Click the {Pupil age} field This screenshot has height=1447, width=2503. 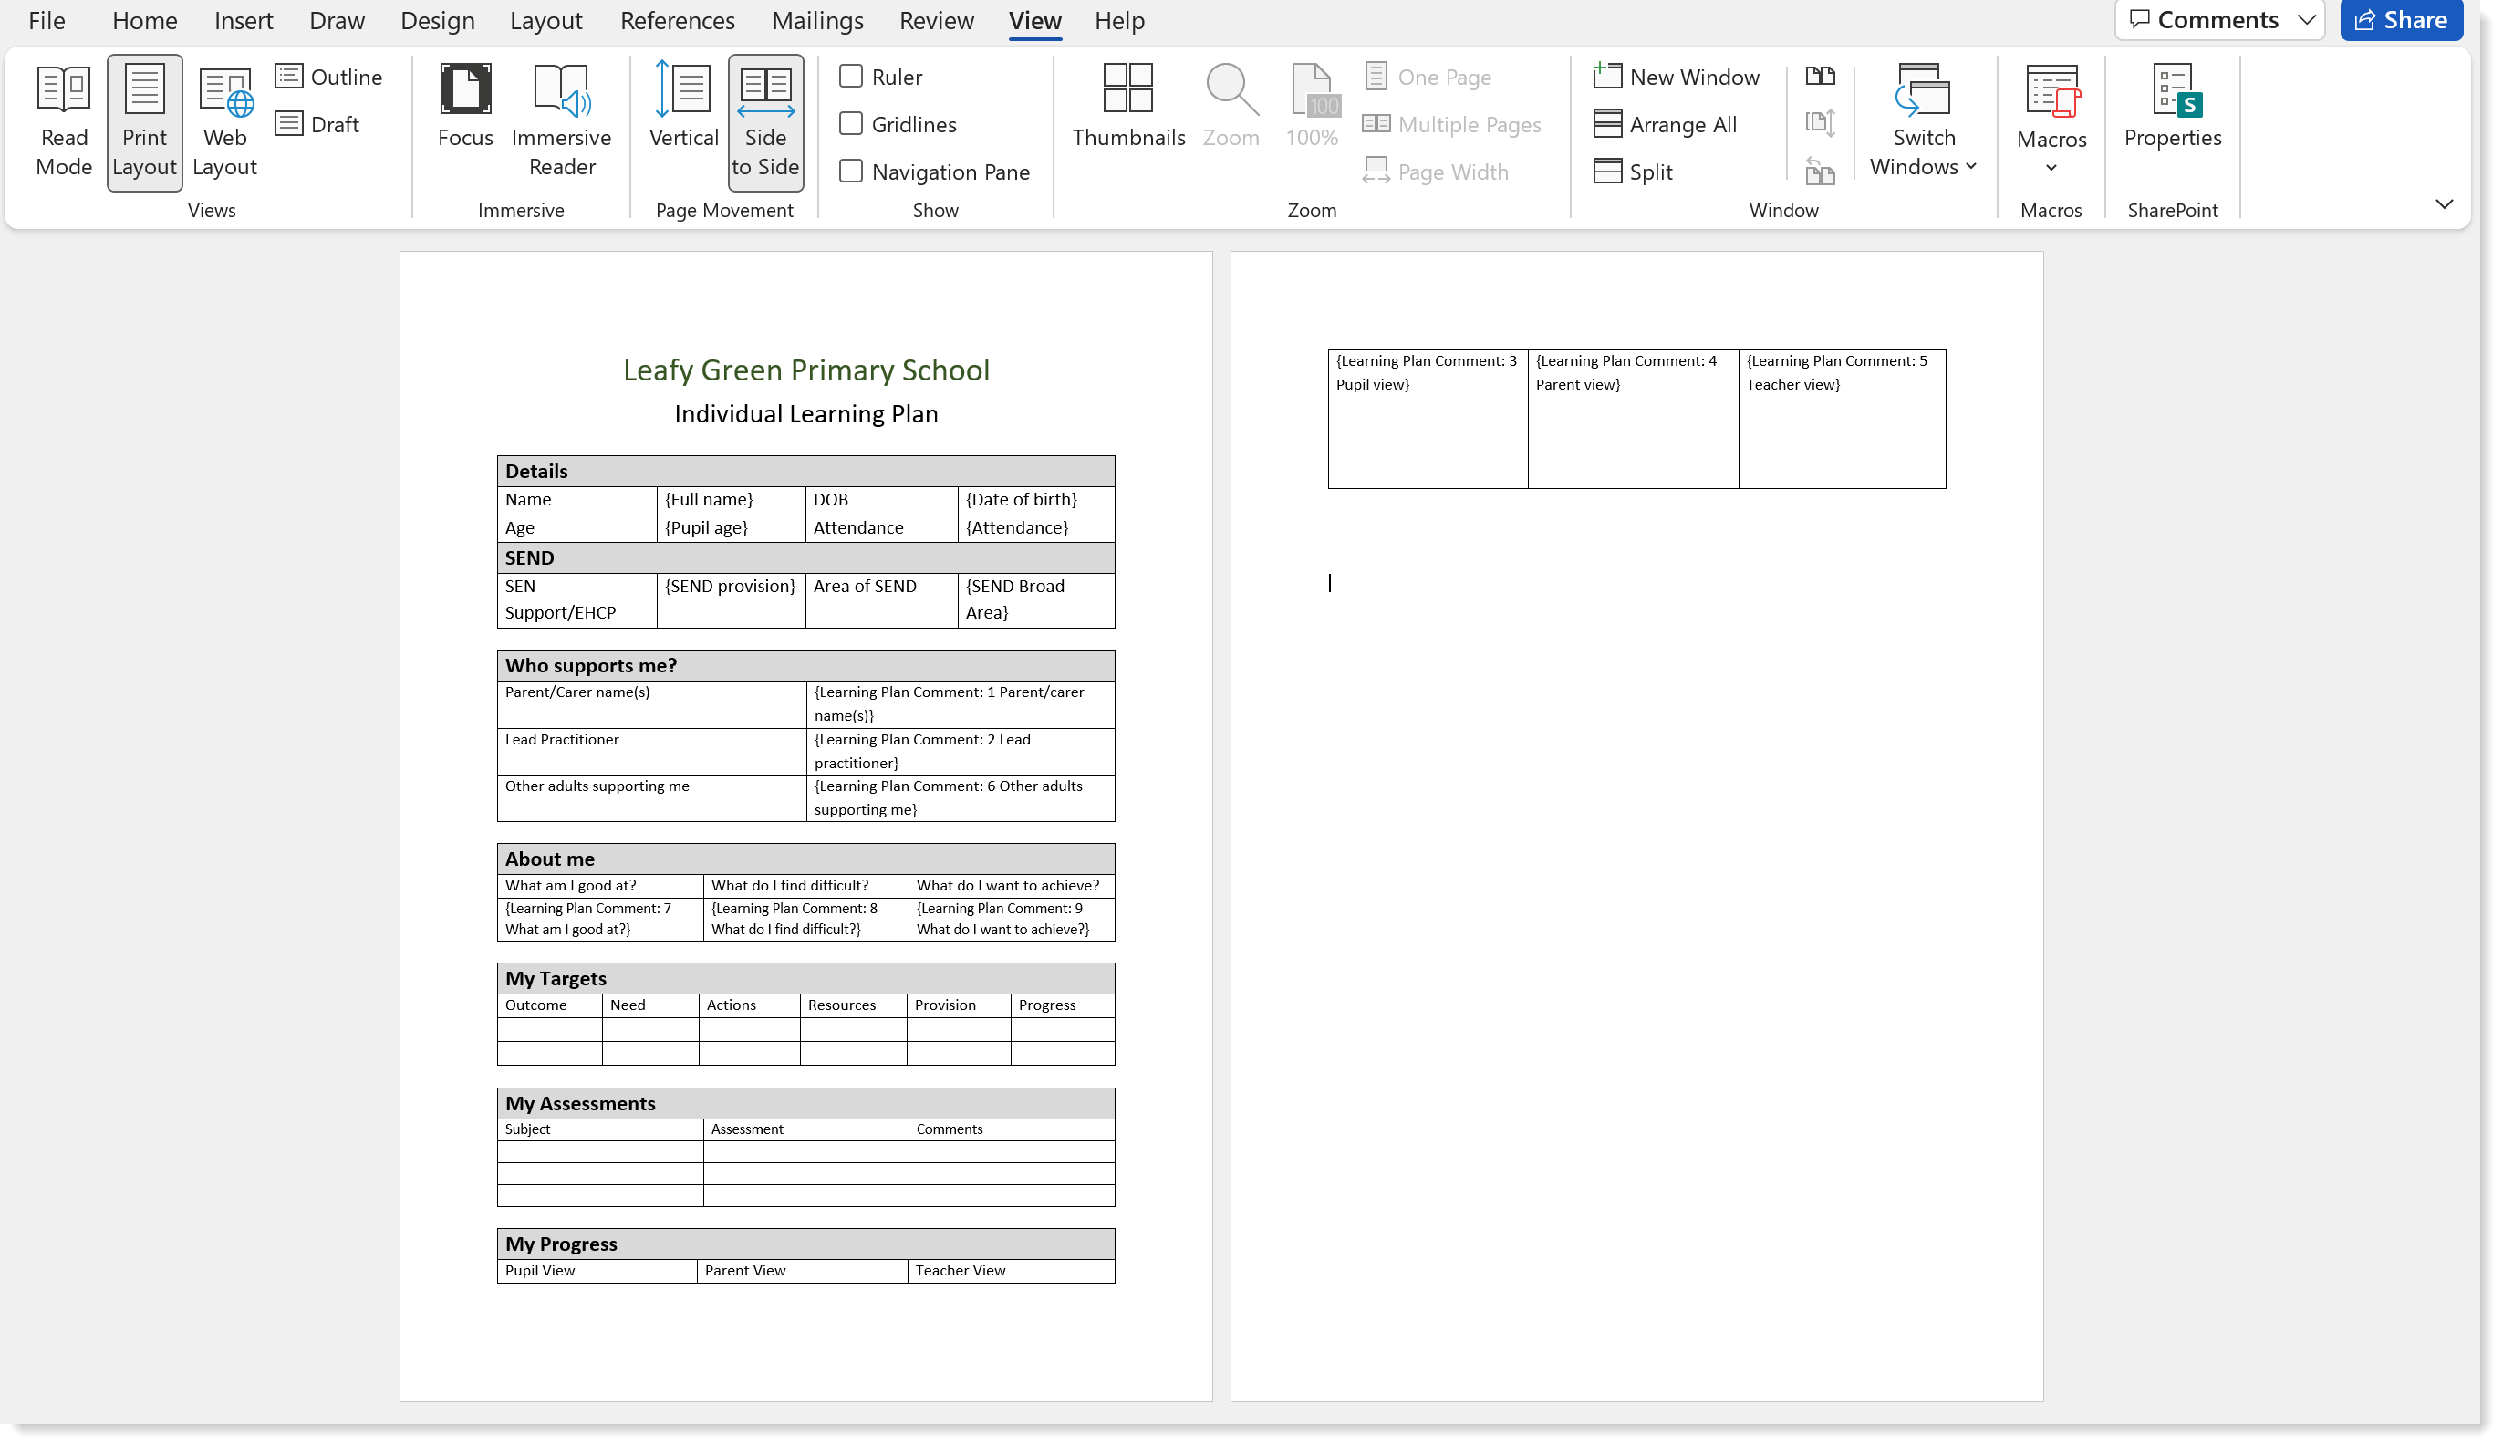coord(706,527)
